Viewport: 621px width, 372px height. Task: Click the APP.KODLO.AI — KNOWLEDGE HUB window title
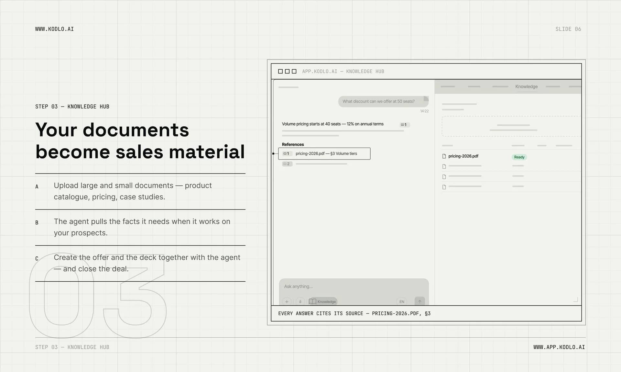[x=343, y=71]
